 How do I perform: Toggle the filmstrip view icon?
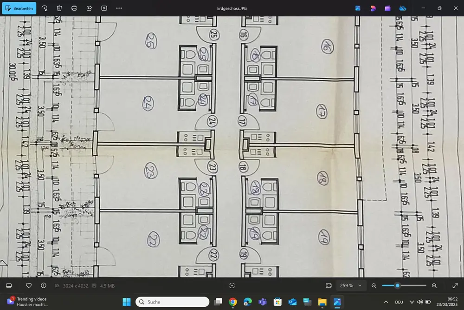tap(9, 286)
